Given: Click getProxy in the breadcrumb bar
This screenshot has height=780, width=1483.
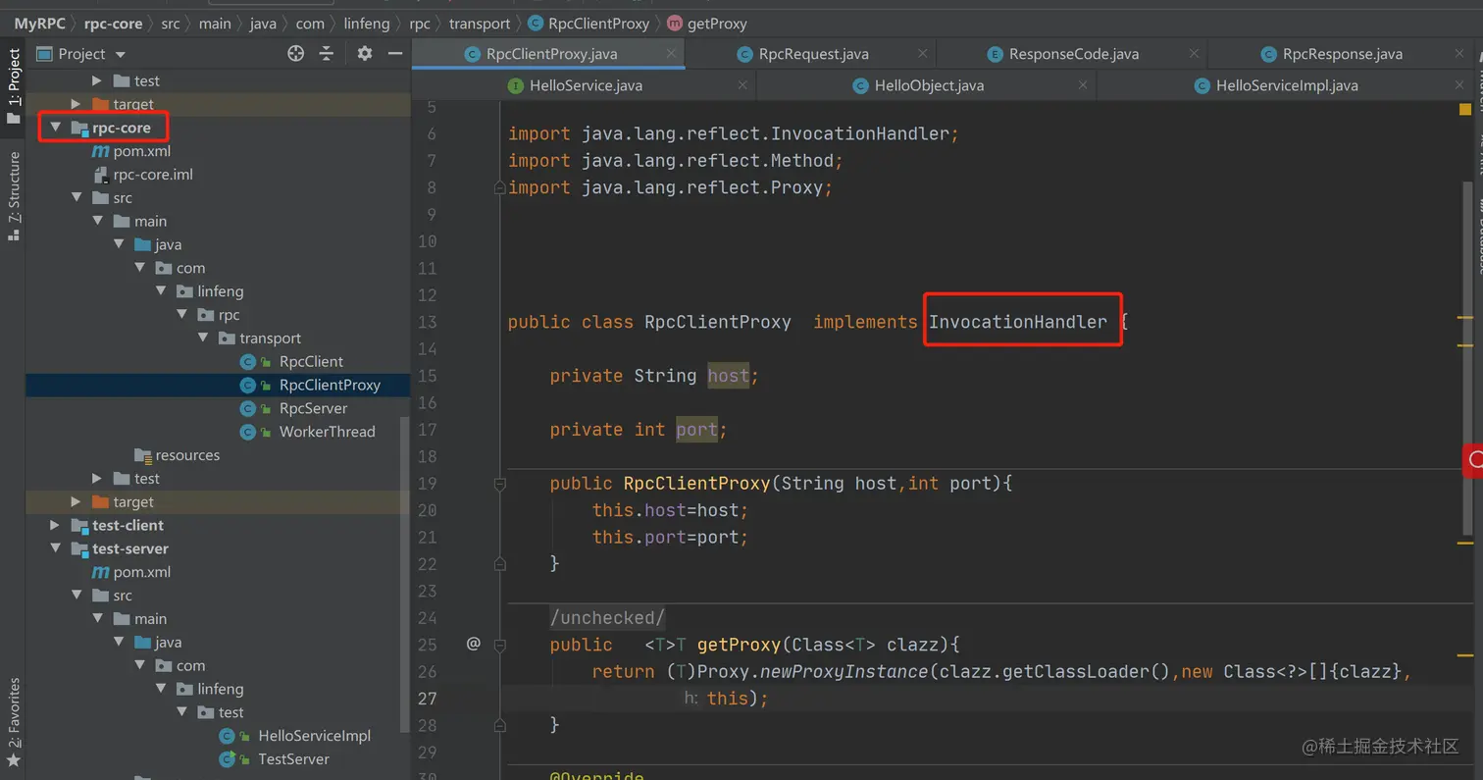Looking at the screenshot, I should coord(716,24).
